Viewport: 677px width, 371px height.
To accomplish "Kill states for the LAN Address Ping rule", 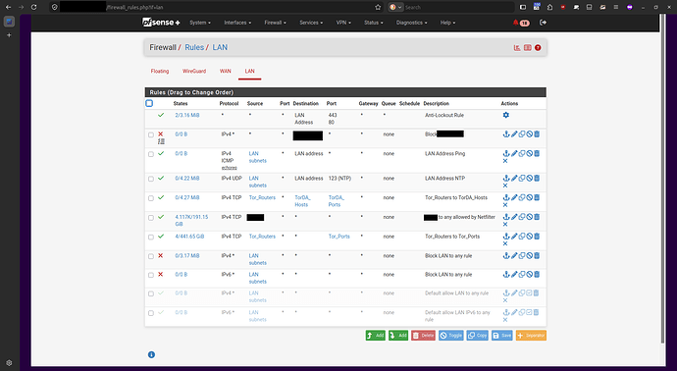I will (505, 161).
